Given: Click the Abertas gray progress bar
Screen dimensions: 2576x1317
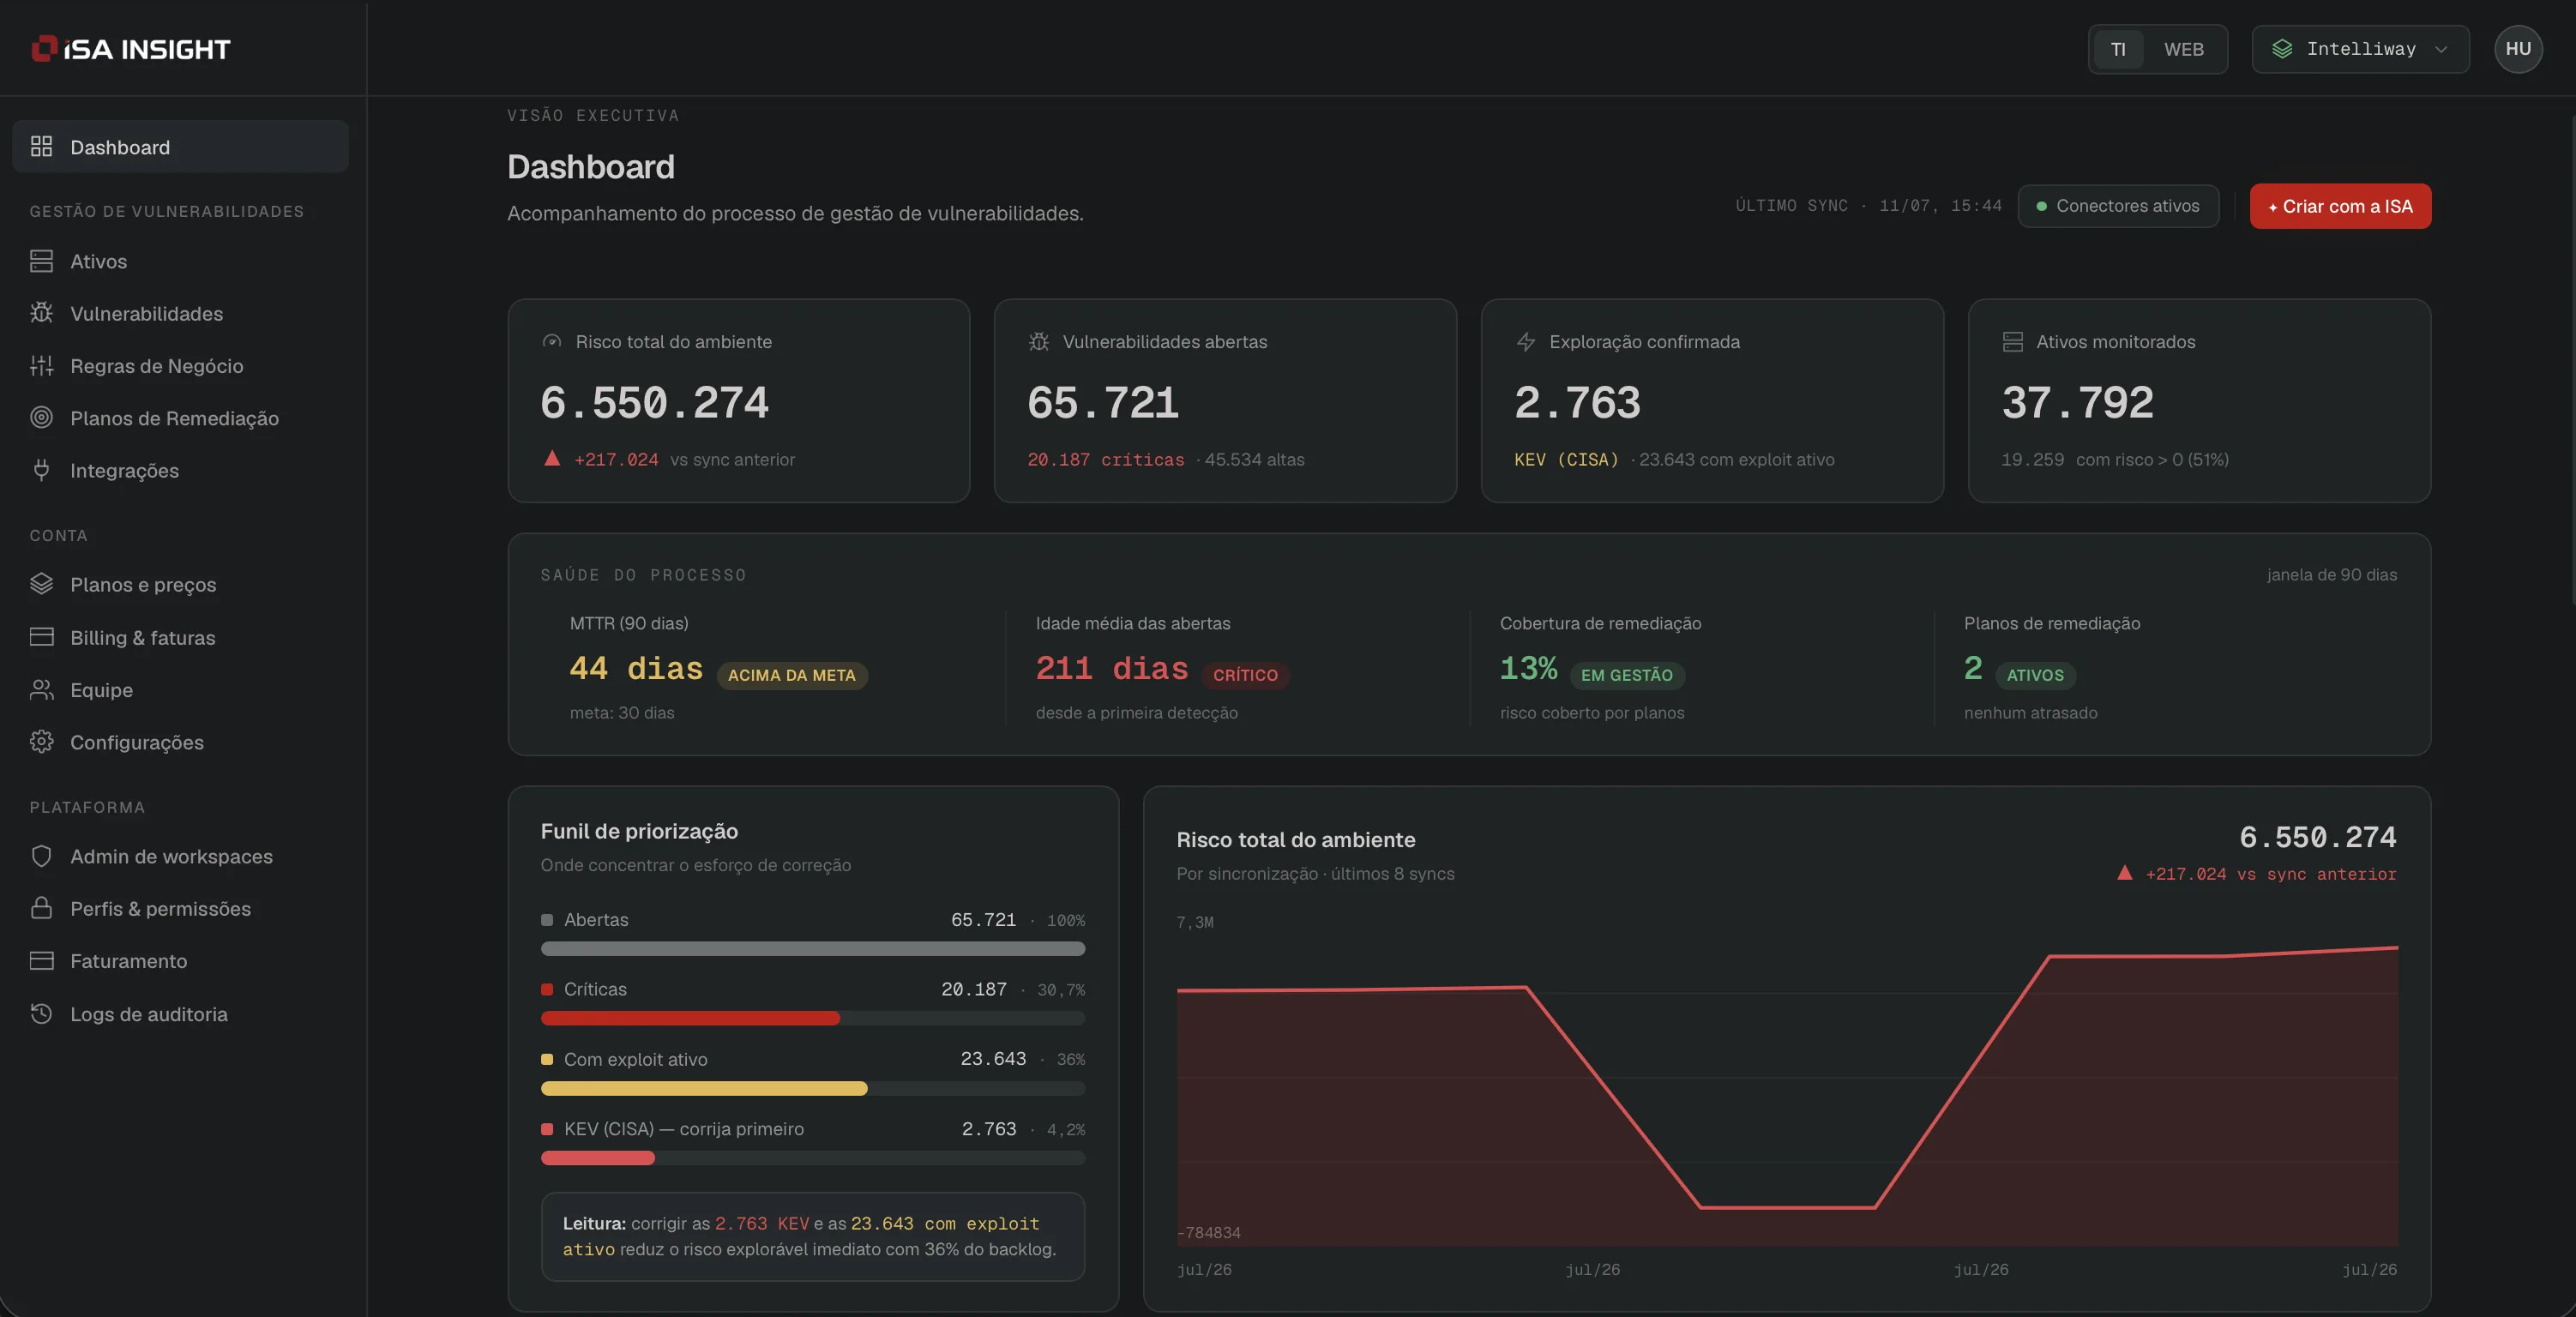Looking at the screenshot, I should tap(813, 948).
